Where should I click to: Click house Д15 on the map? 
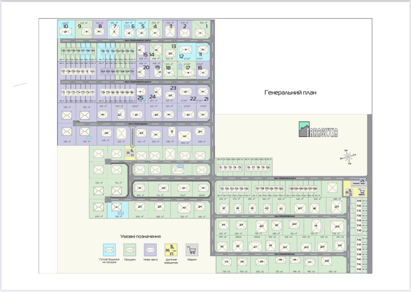[327, 261]
